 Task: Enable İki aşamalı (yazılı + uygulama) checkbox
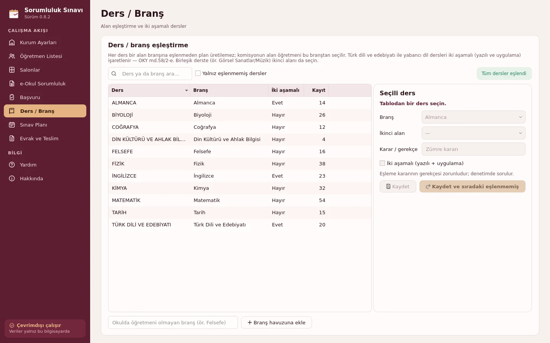point(382,163)
